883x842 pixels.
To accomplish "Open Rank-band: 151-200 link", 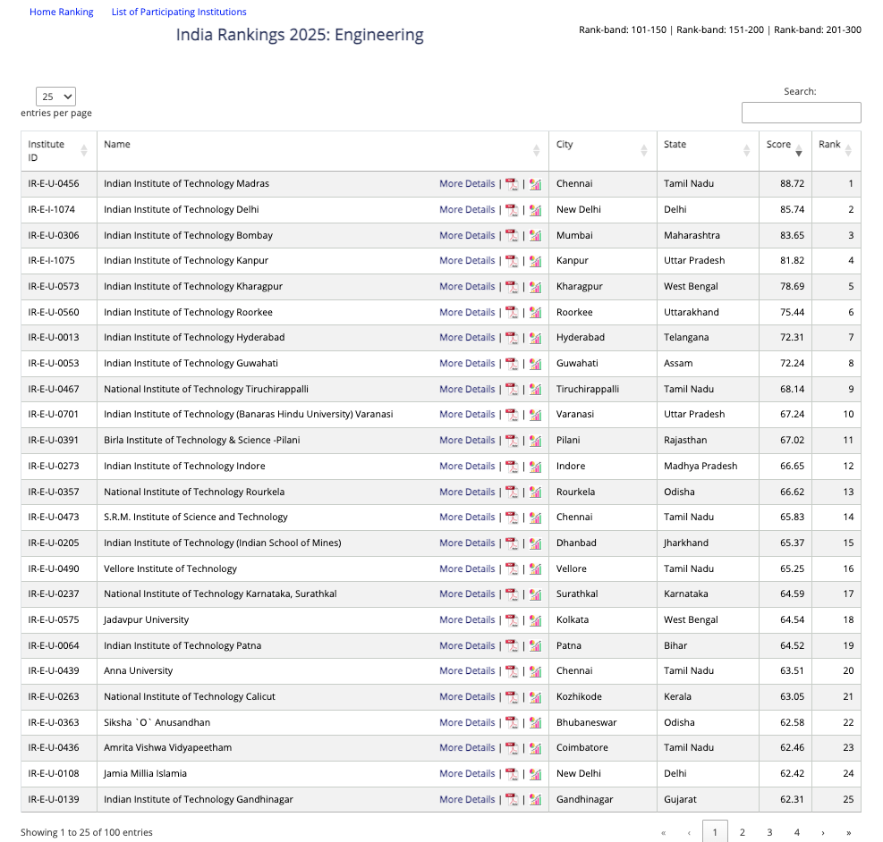I will point(719,29).
